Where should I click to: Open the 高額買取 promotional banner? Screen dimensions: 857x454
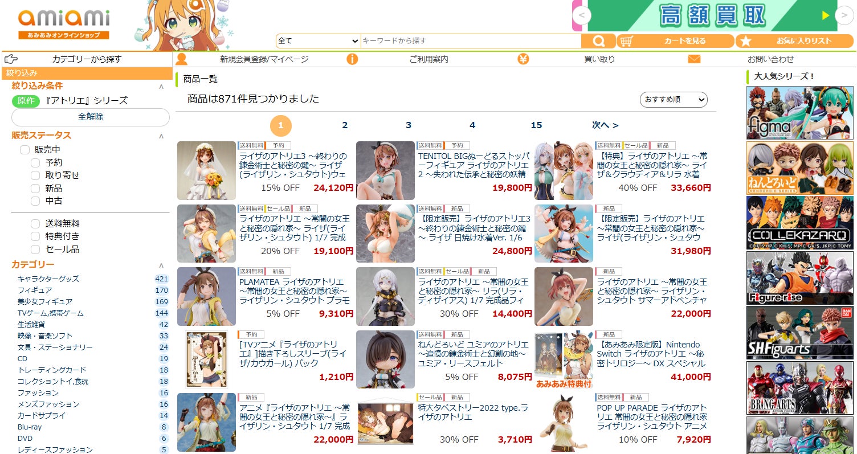(x=712, y=15)
